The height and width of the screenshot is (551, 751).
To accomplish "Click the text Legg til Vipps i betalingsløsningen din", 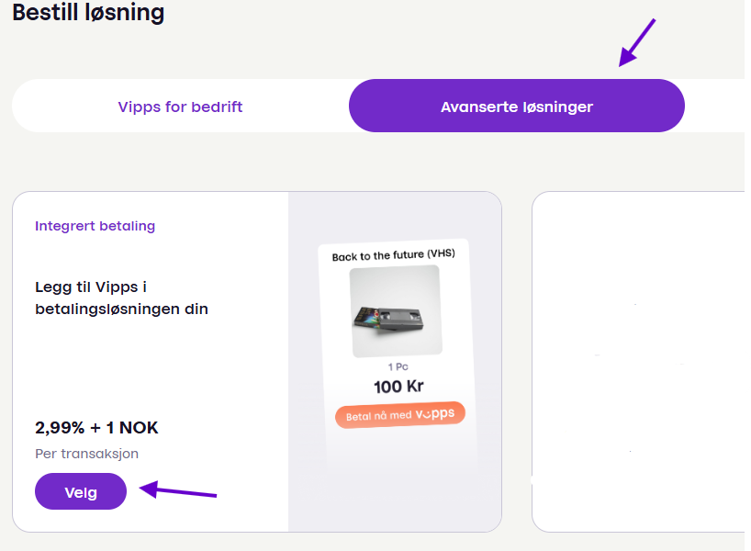I will (x=122, y=298).
